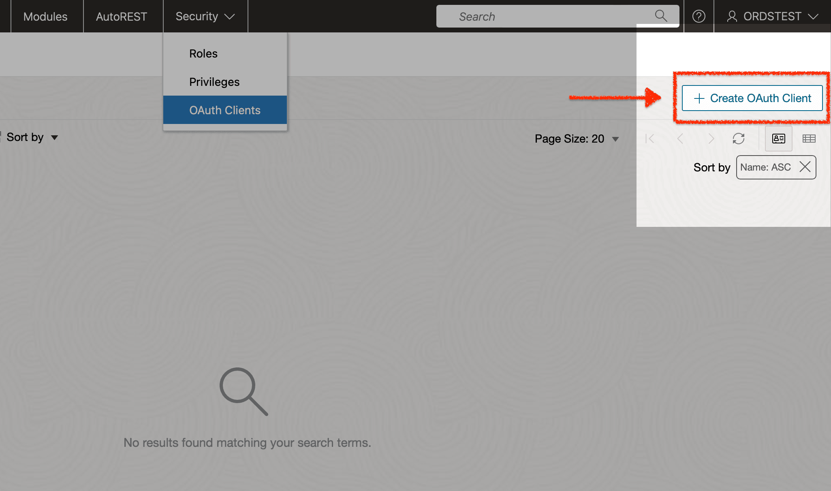Click the Create OAuth Client button
This screenshot has height=491, width=831.
(x=752, y=98)
